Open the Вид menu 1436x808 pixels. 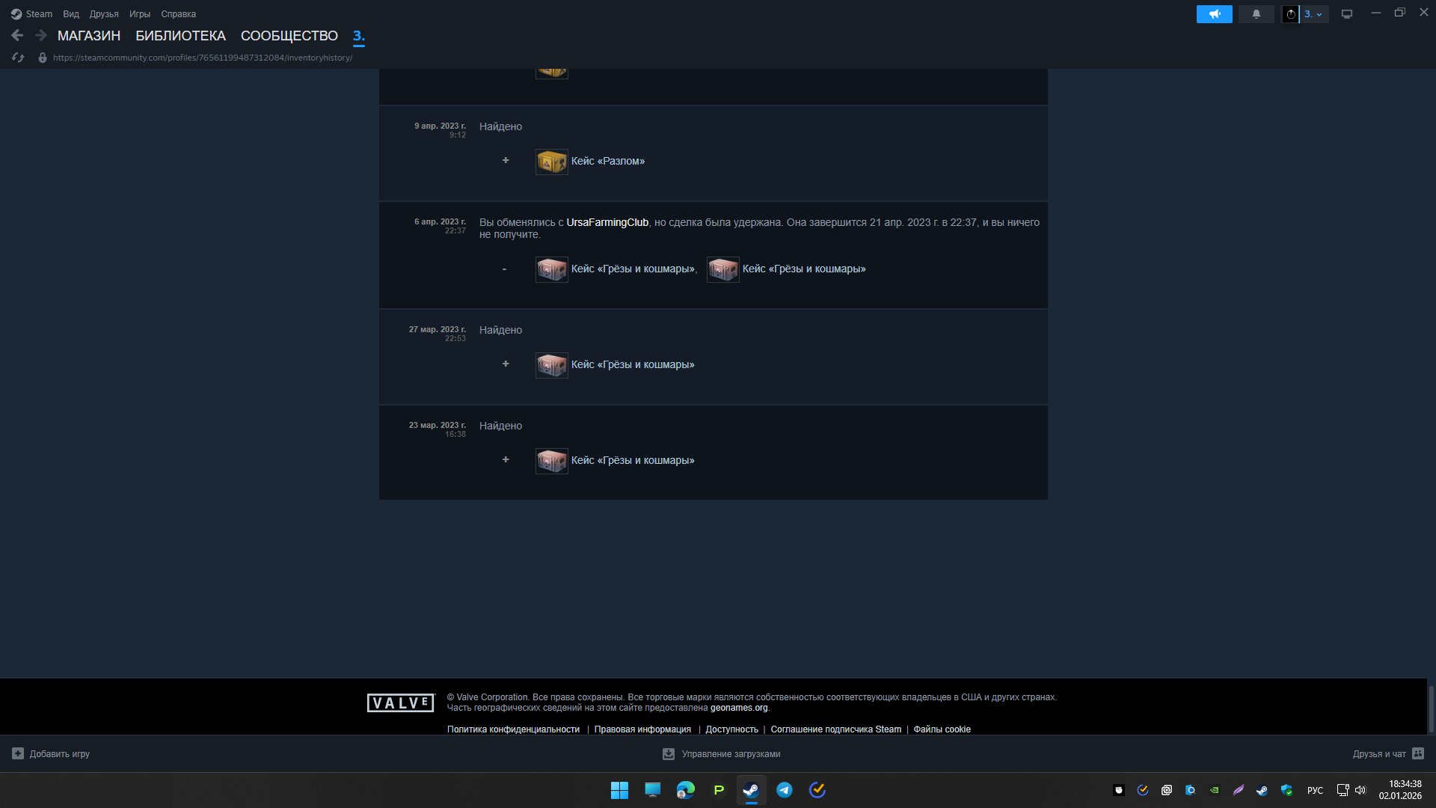[x=71, y=14]
